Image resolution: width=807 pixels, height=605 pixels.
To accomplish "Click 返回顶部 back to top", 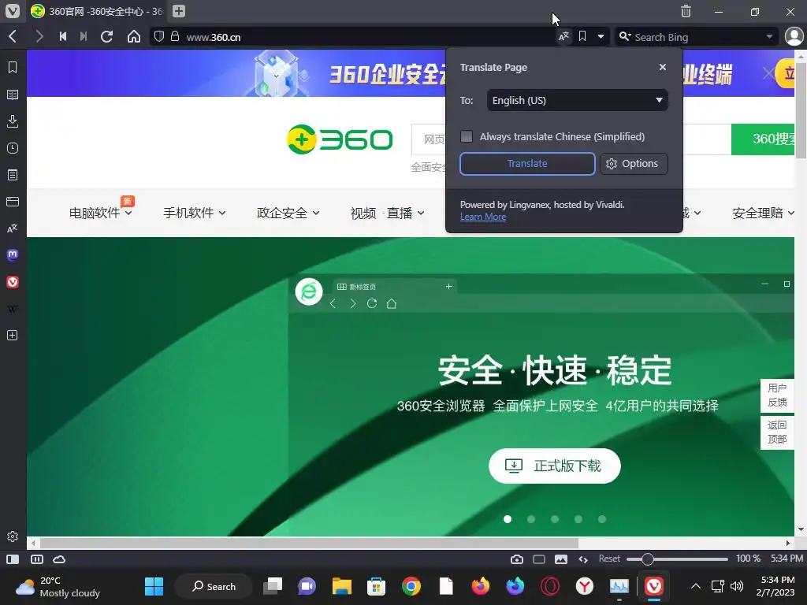I will [x=777, y=432].
